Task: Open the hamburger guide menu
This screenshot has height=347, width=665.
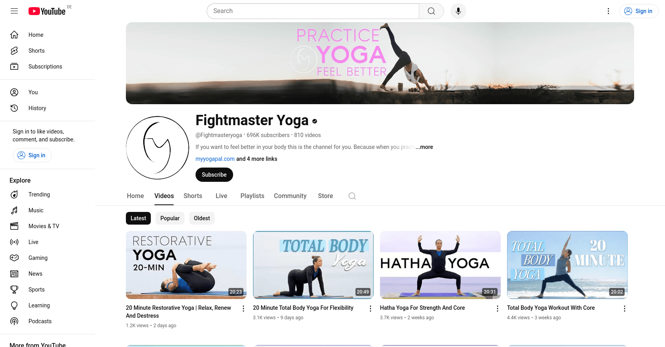Action: coord(14,11)
